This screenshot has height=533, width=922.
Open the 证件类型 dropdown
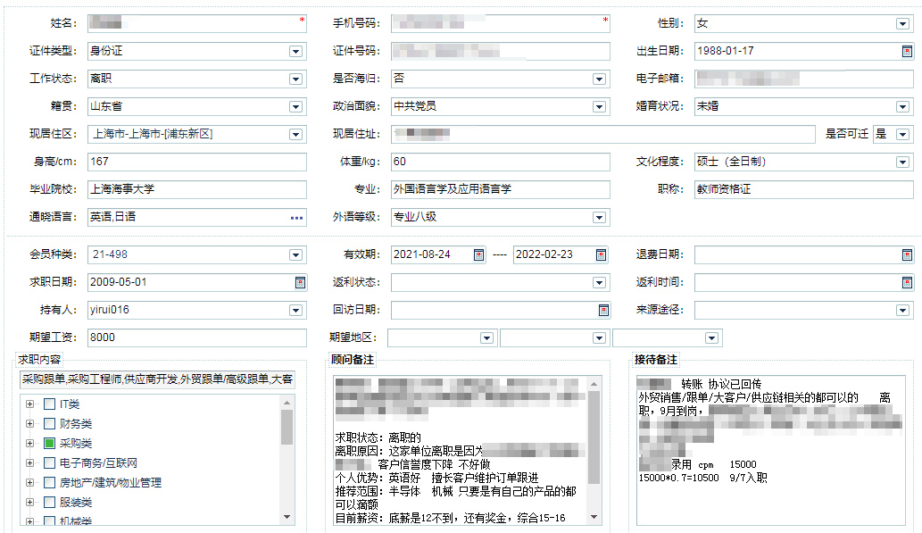[295, 51]
